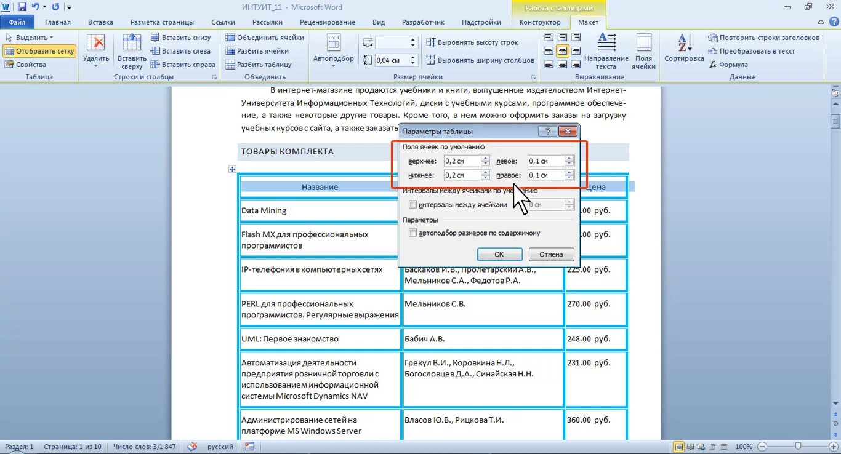841x454 pixels.
Task: Switch to Вставка tab
Action: pos(100,22)
